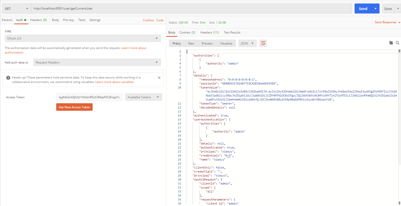Open the request Settings tab
Screen dimensions: 401x206
coord(95,20)
